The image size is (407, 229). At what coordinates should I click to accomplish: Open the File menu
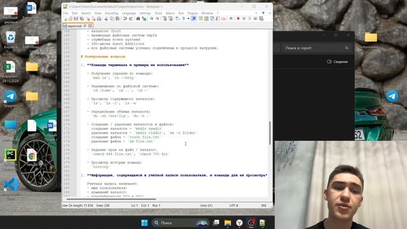click(x=66, y=13)
